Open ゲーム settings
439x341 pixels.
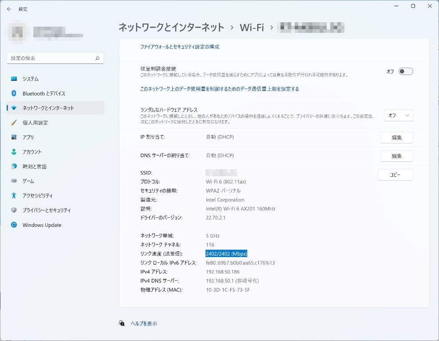(x=55, y=181)
